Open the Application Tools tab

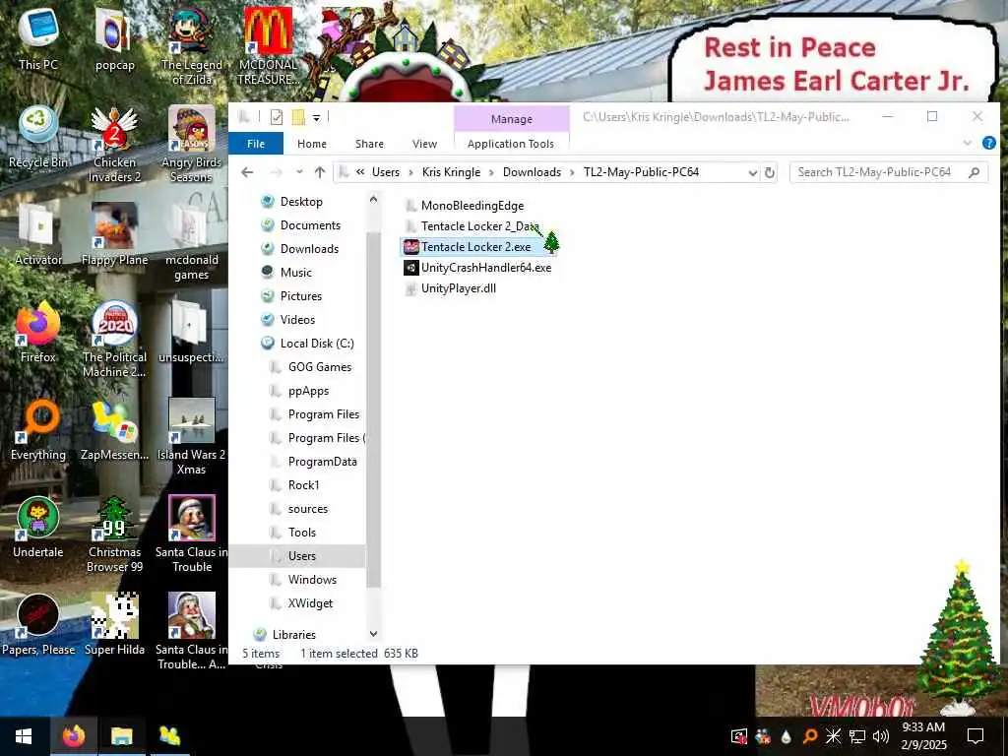[511, 144]
